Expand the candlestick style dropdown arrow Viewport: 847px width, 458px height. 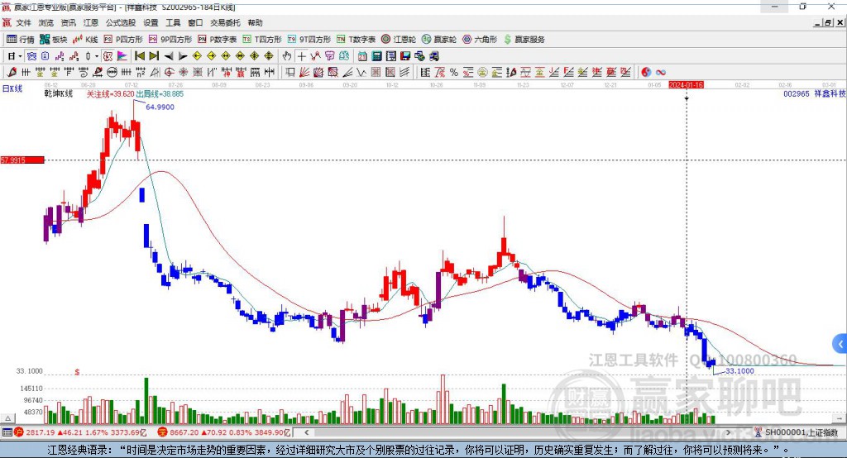click(96, 56)
